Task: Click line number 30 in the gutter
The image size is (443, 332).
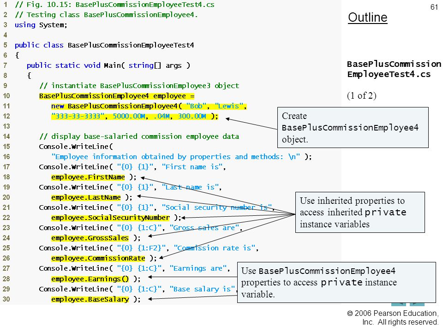Action: pos(6,299)
